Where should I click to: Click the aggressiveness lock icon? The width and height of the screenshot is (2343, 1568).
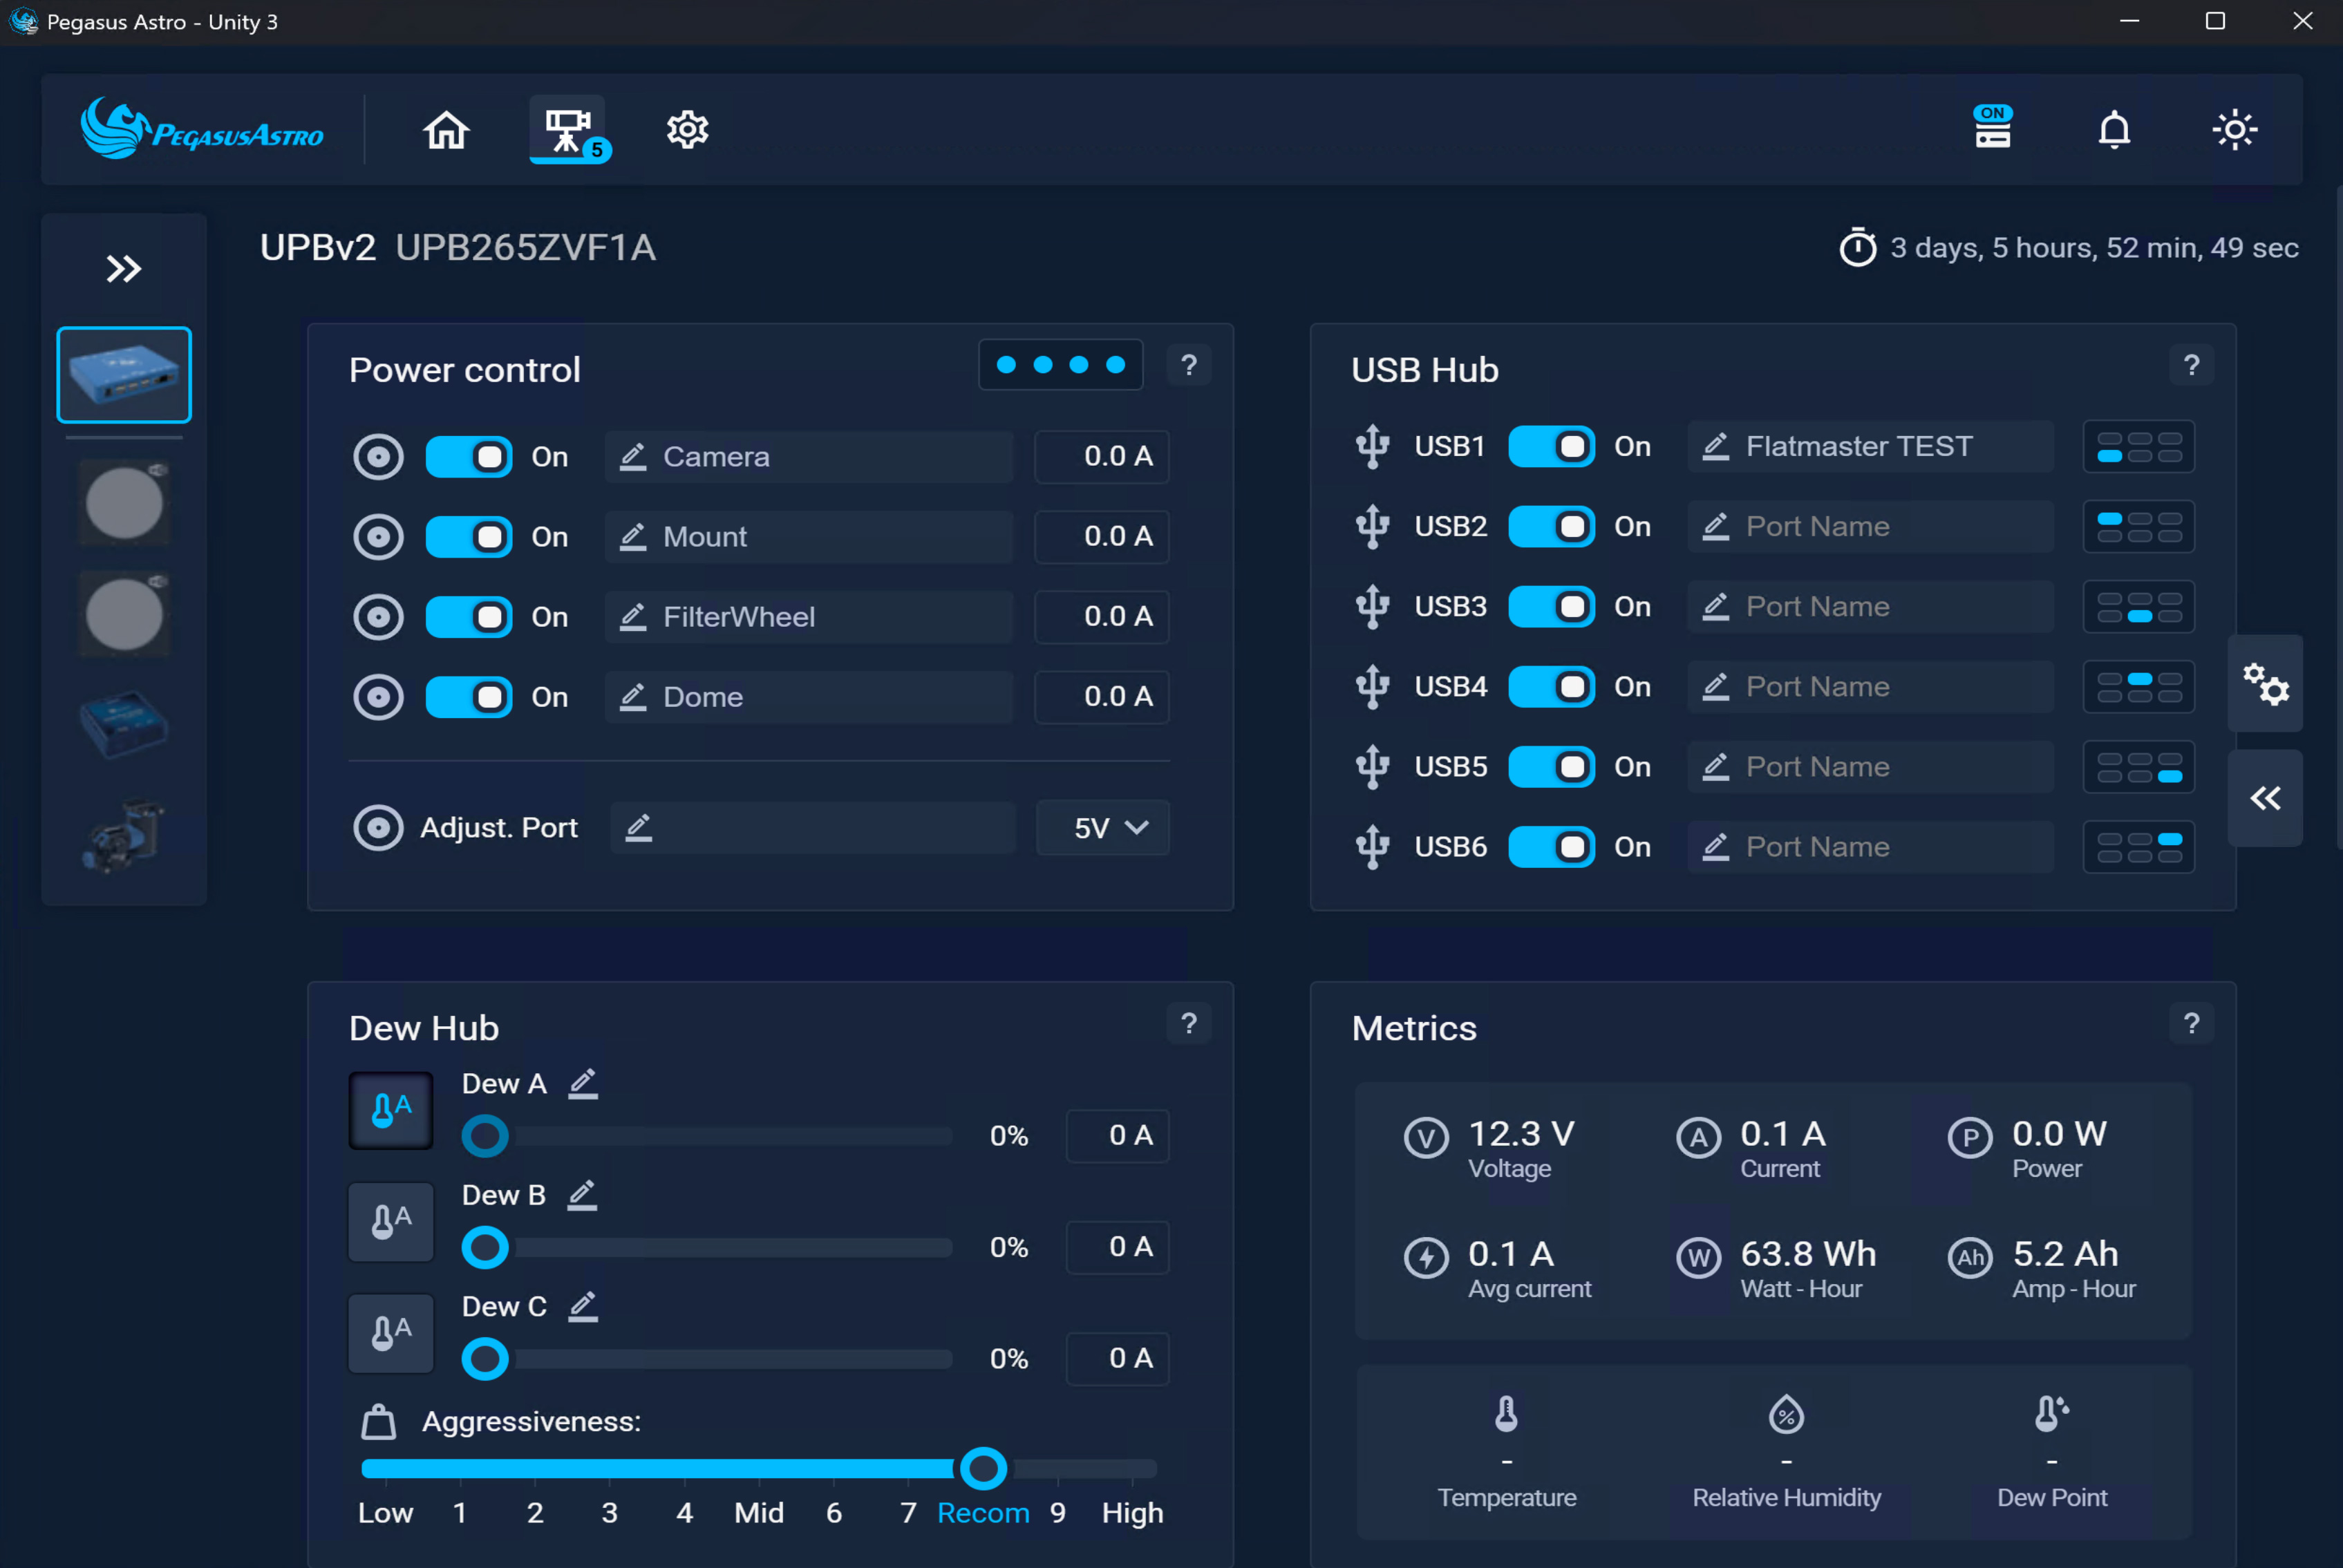point(378,1421)
